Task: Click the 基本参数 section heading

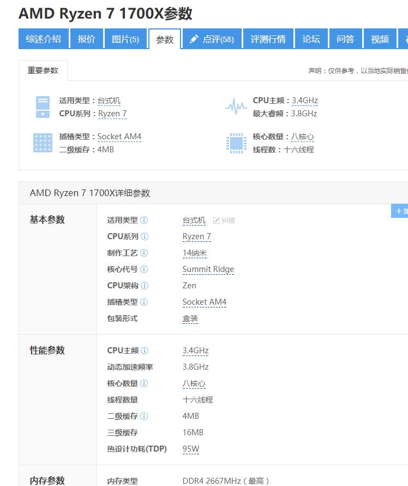Action: click(47, 220)
